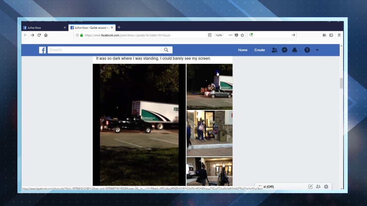Open the Facebook account dropdown caret
Image resolution: width=367 pixels, height=206 pixels.
[317, 50]
